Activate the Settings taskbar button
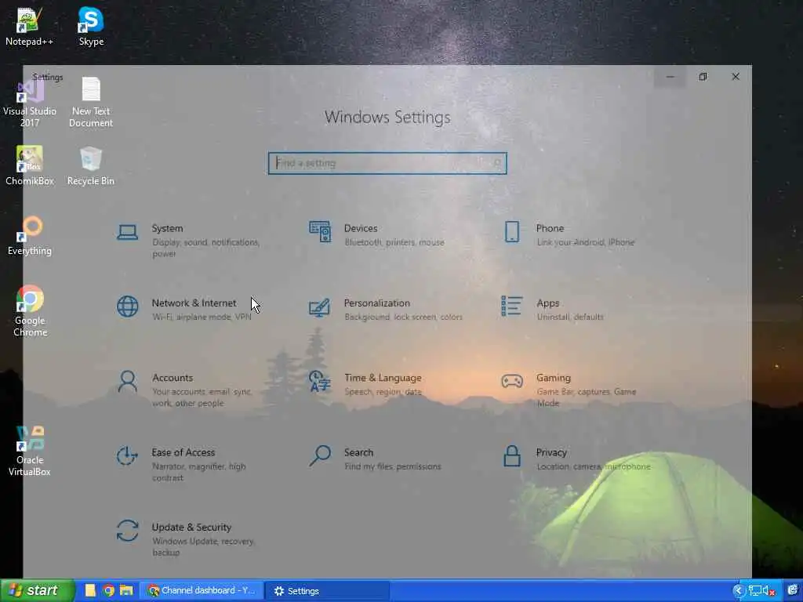The image size is (803, 602). (328, 591)
